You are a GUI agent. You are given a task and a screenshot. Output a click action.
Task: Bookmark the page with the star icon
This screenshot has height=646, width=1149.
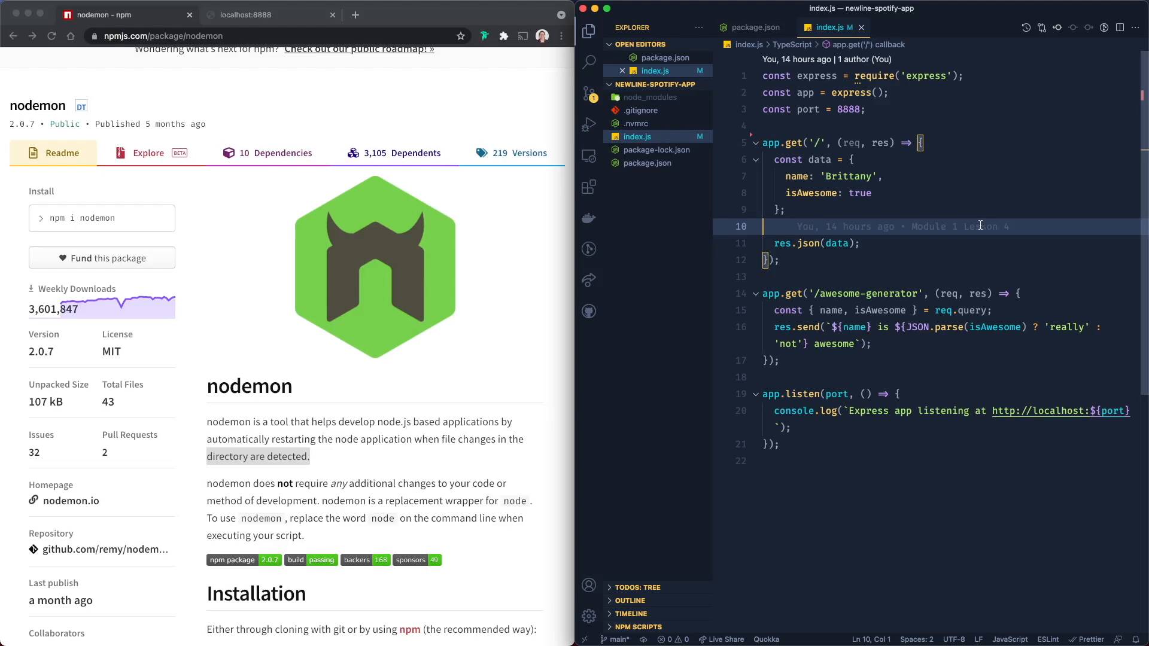click(461, 36)
